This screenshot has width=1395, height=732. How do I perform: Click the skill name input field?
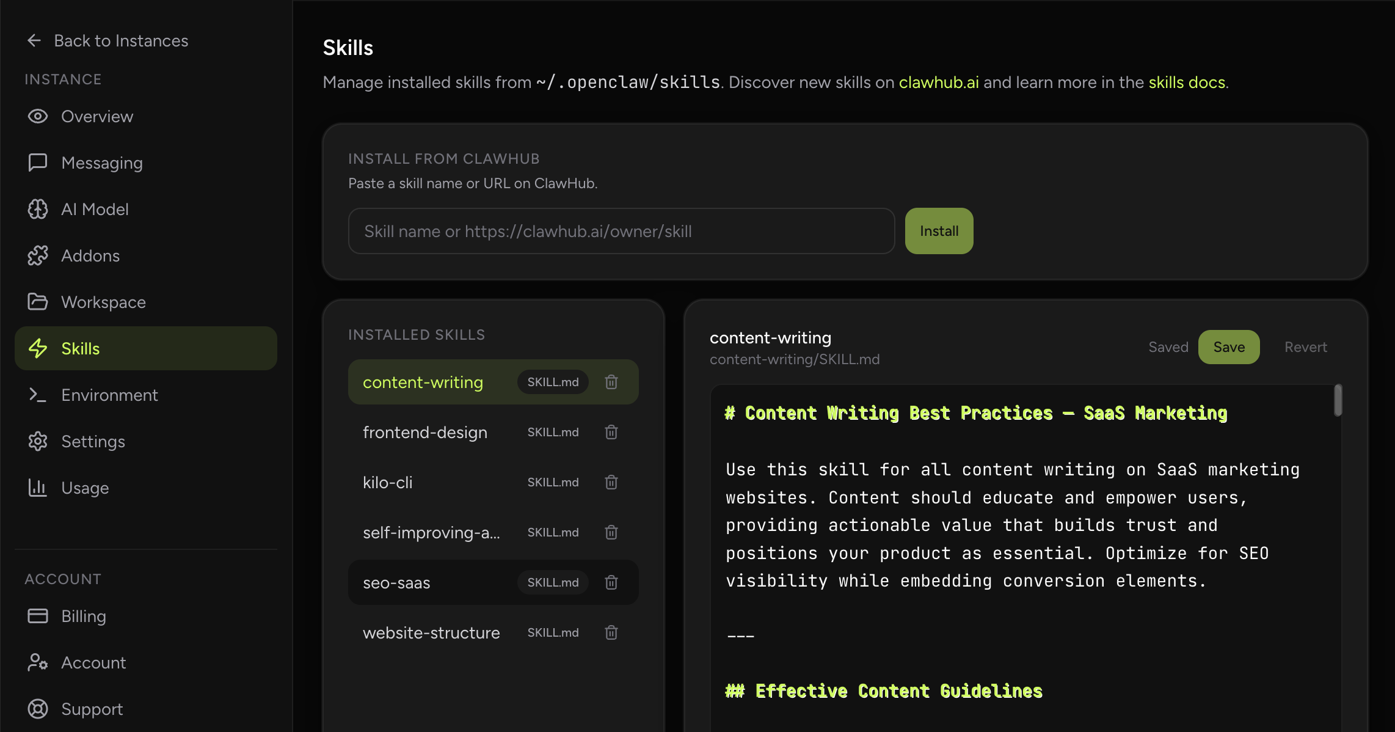click(621, 230)
